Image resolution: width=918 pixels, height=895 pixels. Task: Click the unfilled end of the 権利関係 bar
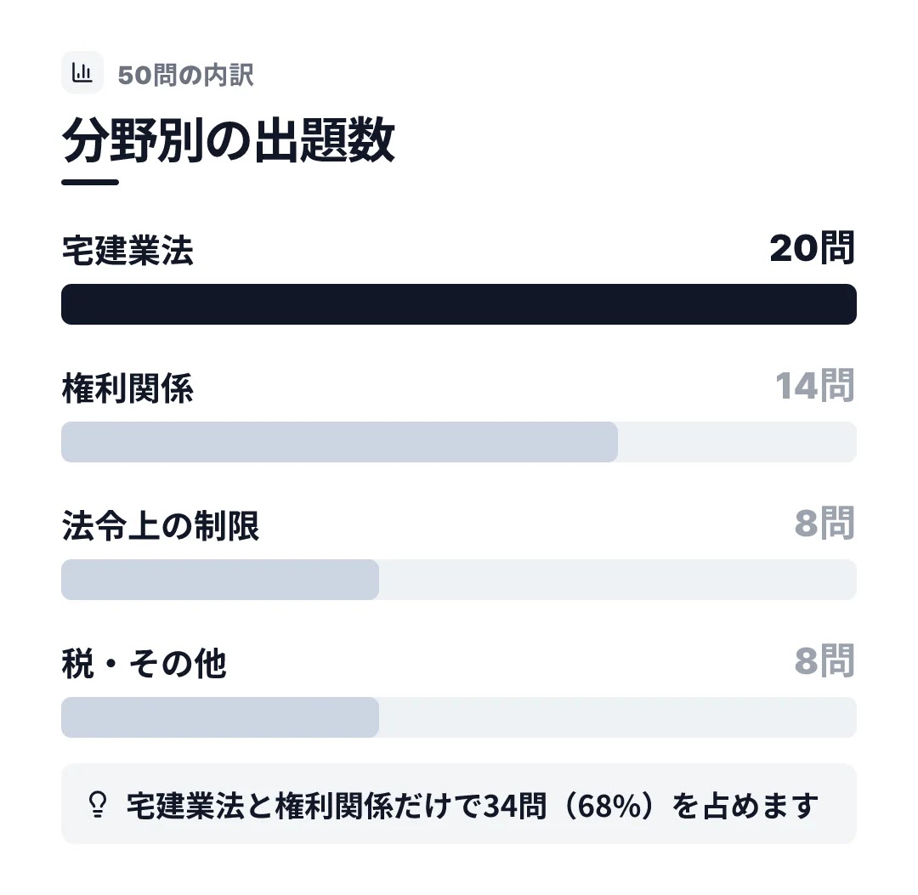tap(737, 442)
